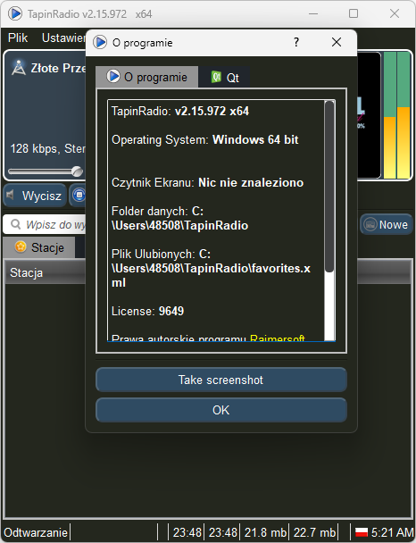
Task: Click the 21.8 mb status bar entry
Action: [x=265, y=532]
